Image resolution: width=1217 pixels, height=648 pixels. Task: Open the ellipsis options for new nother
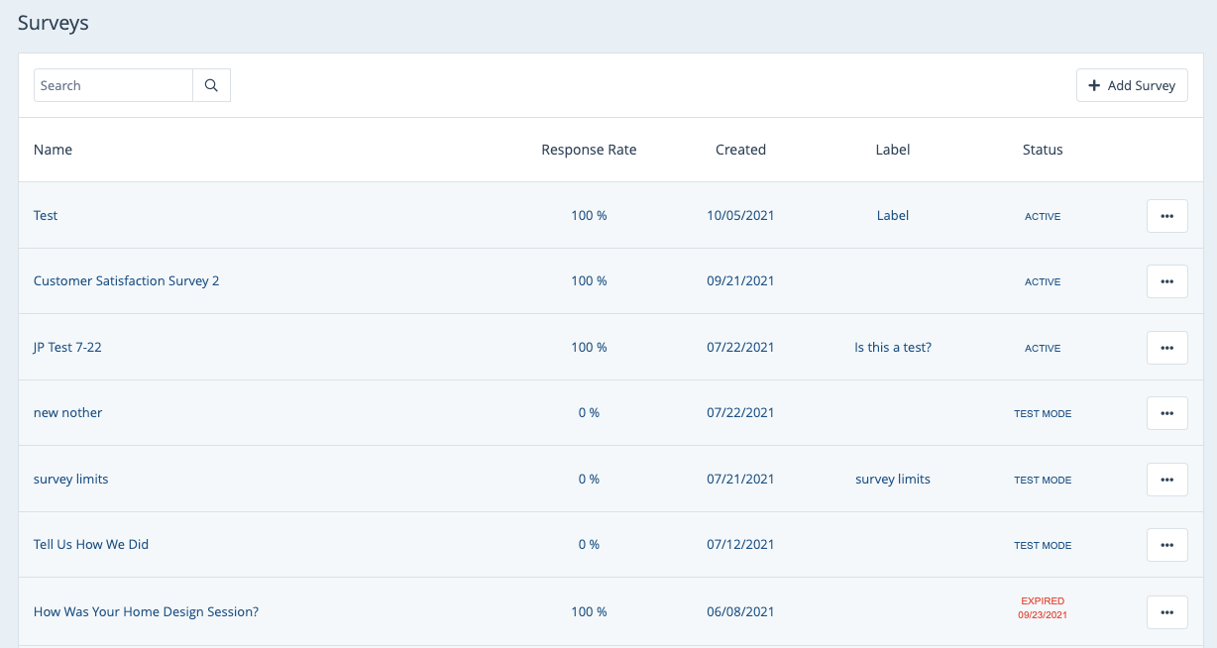(x=1166, y=413)
